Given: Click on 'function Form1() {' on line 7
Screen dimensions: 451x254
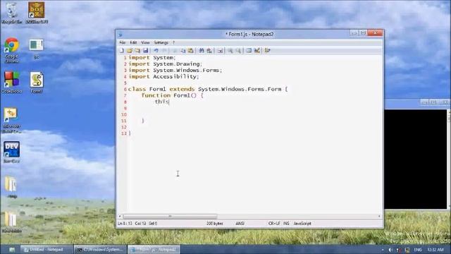Looking at the screenshot, I should pyautogui.click(x=172, y=95).
